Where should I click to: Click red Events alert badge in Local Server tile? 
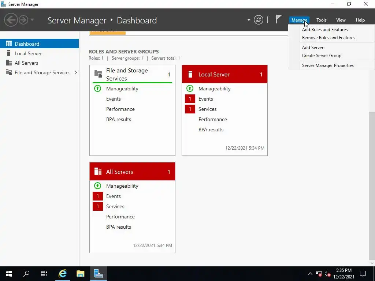pos(190,99)
